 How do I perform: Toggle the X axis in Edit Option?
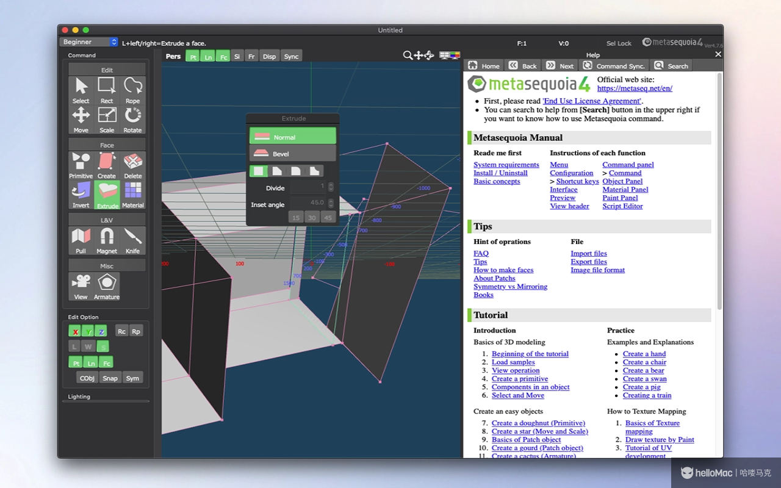tap(75, 331)
